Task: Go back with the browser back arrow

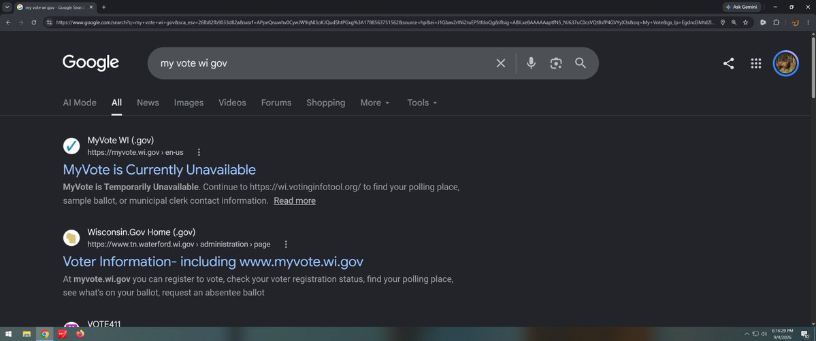Action: pos(7,22)
